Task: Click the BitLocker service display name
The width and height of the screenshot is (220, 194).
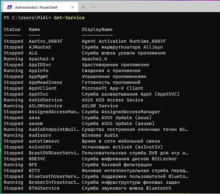Action: 129,159
